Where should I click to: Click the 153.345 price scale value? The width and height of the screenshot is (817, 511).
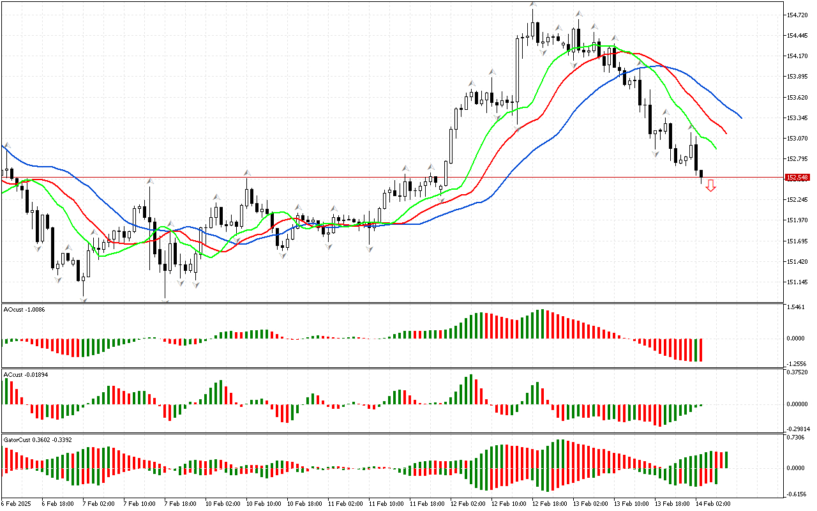(798, 118)
